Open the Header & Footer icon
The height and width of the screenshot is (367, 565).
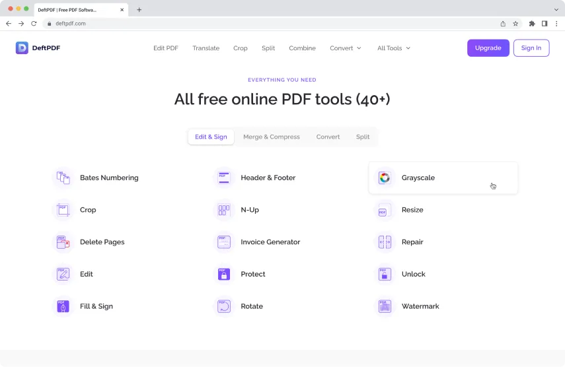(224, 178)
